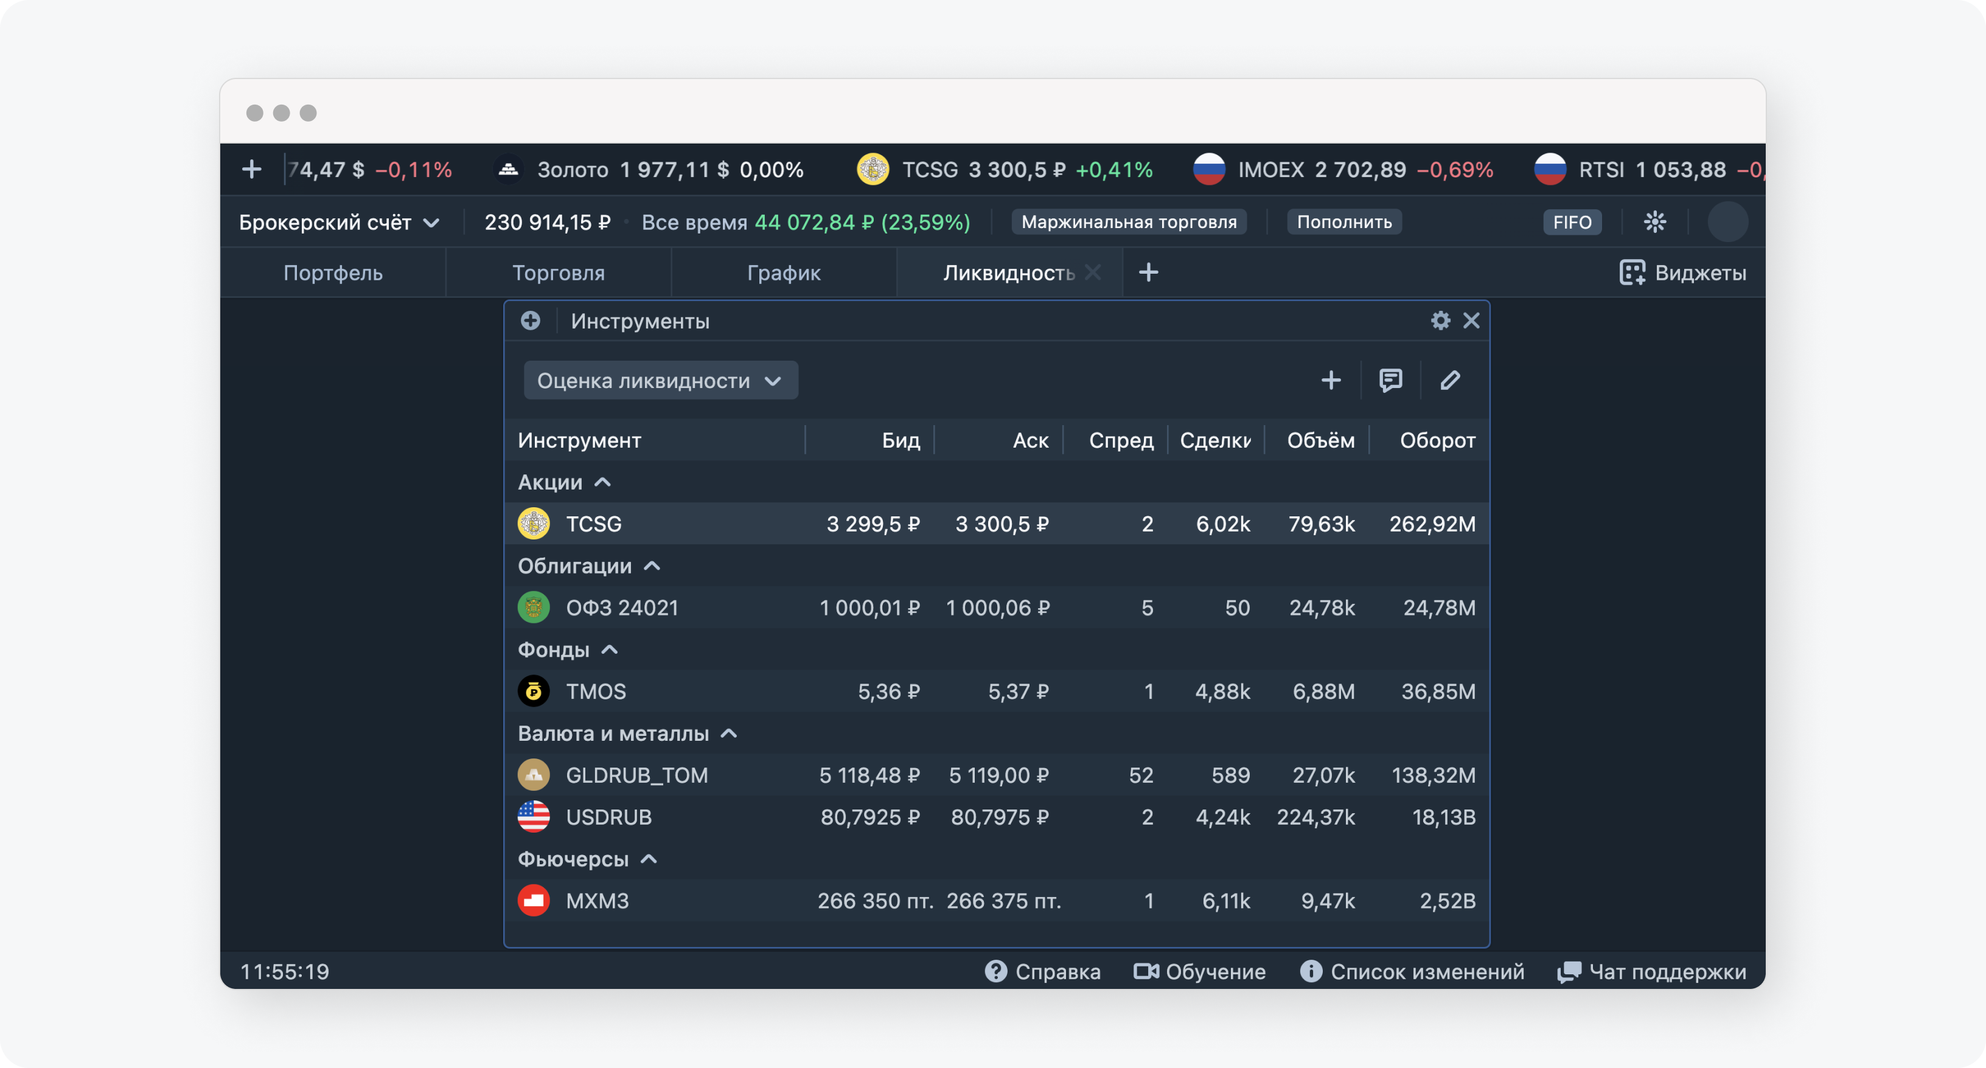Open the Брокерский счёт account dropdown
The image size is (1986, 1068).
coord(340,223)
